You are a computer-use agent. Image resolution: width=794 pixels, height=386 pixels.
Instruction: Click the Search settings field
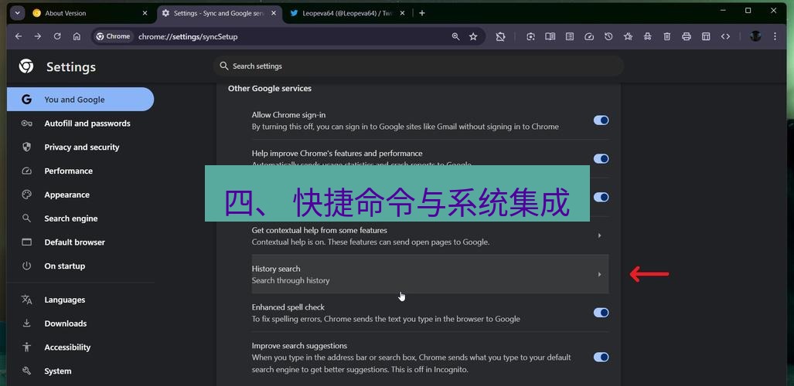[417, 66]
